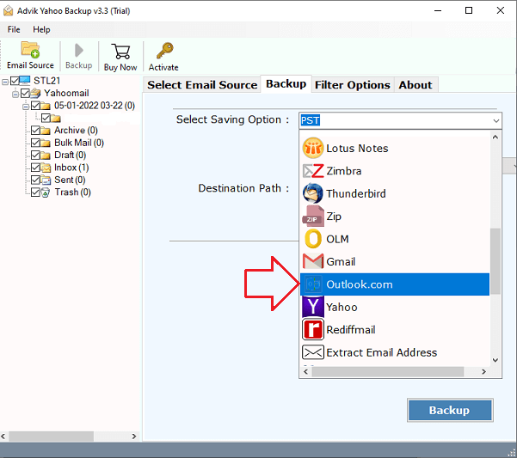Image resolution: width=517 pixels, height=458 pixels.
Task: Select Thunderbird saving option
Action: tap(394, 193)
